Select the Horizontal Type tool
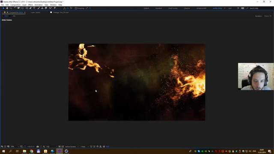The width and height of the screenshot is (274, 154). [34, 8]
